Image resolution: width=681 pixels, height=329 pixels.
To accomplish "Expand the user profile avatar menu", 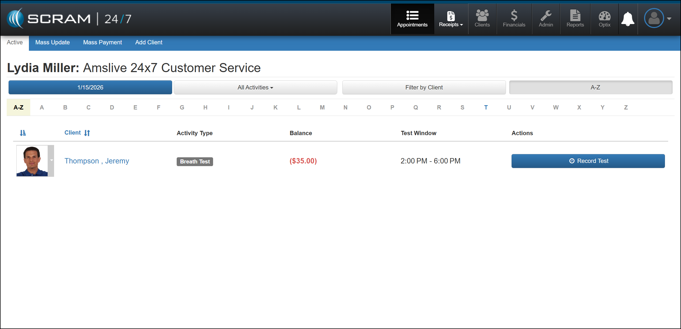I will tap(658, 18).
